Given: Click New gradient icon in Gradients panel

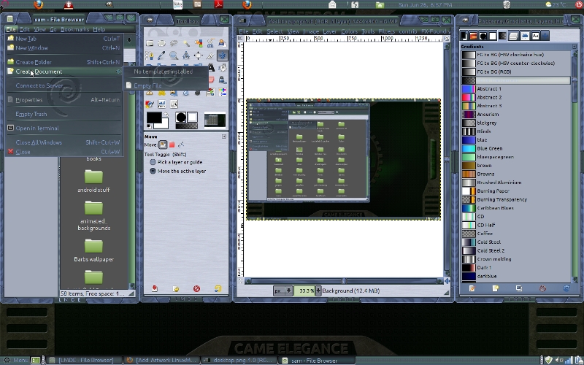Looking at the screenshot, I should click(x=496, y=288).
